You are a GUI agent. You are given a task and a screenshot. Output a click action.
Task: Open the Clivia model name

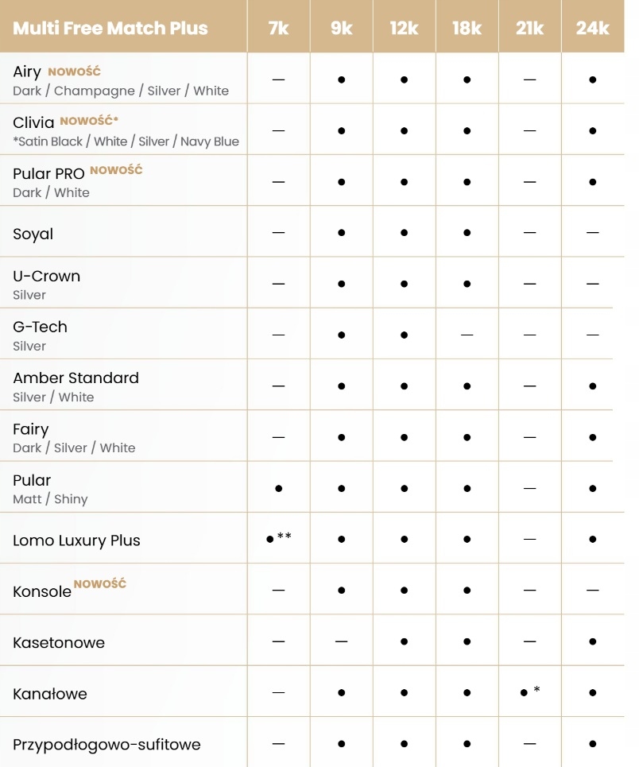point(33,122)
